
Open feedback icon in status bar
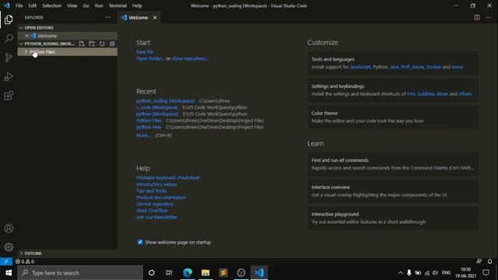[479, 261]
